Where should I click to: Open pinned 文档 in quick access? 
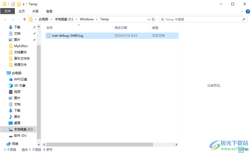point(17,34)
